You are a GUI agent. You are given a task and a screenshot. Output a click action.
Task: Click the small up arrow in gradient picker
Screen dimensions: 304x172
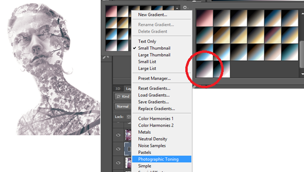click(x=177, y=8)
